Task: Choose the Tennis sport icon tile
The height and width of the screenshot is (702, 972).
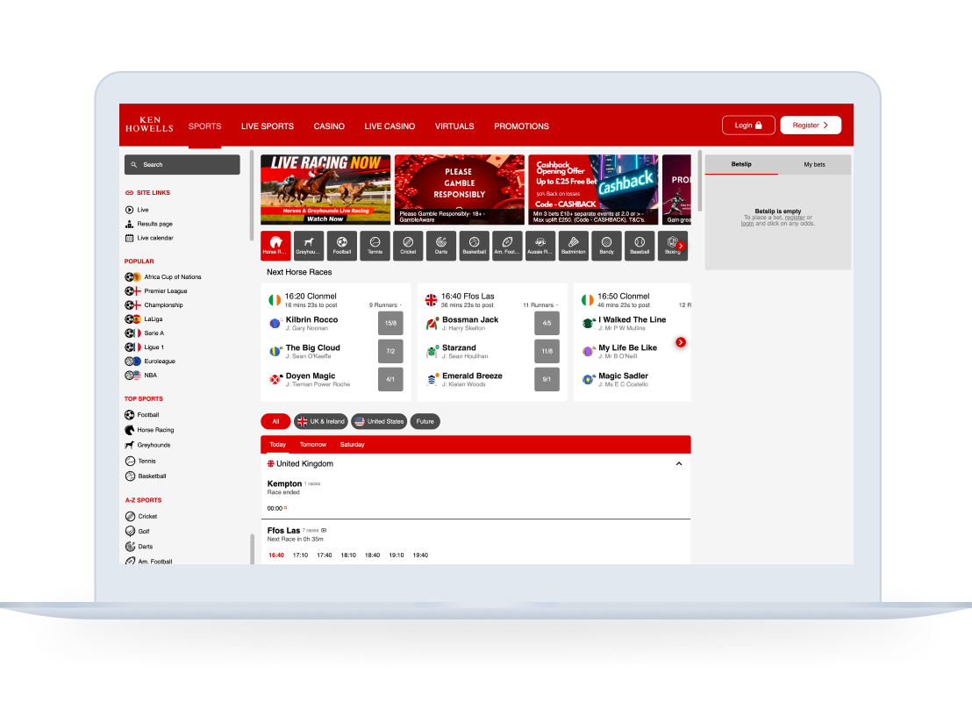Action: 375,246
